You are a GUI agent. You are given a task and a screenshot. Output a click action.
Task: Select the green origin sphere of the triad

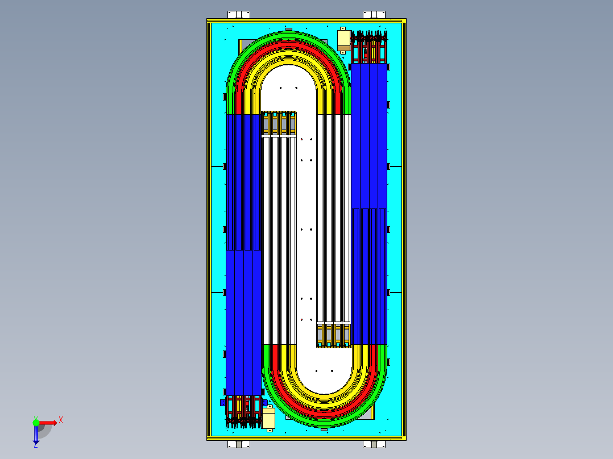[x=36, y=423]
